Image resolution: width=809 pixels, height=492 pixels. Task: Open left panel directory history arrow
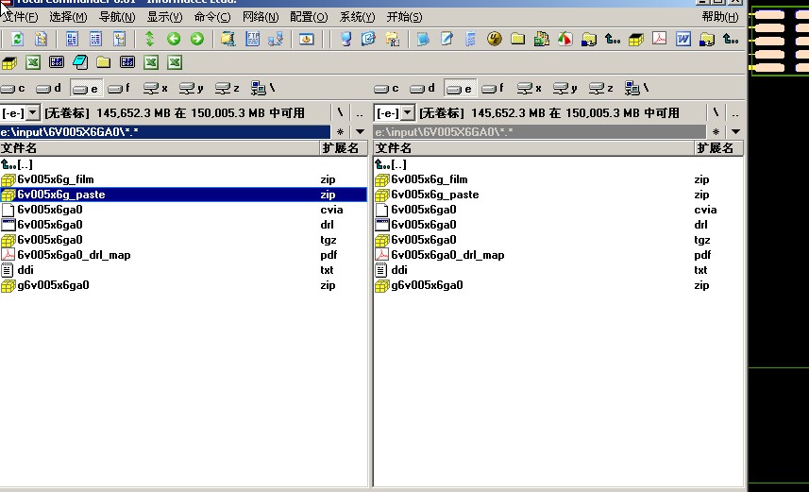[x=360, y=131]
